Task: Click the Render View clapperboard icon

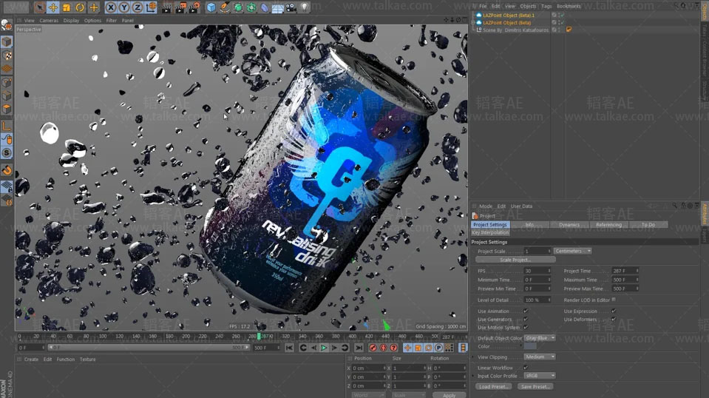Action: point(166,7)
